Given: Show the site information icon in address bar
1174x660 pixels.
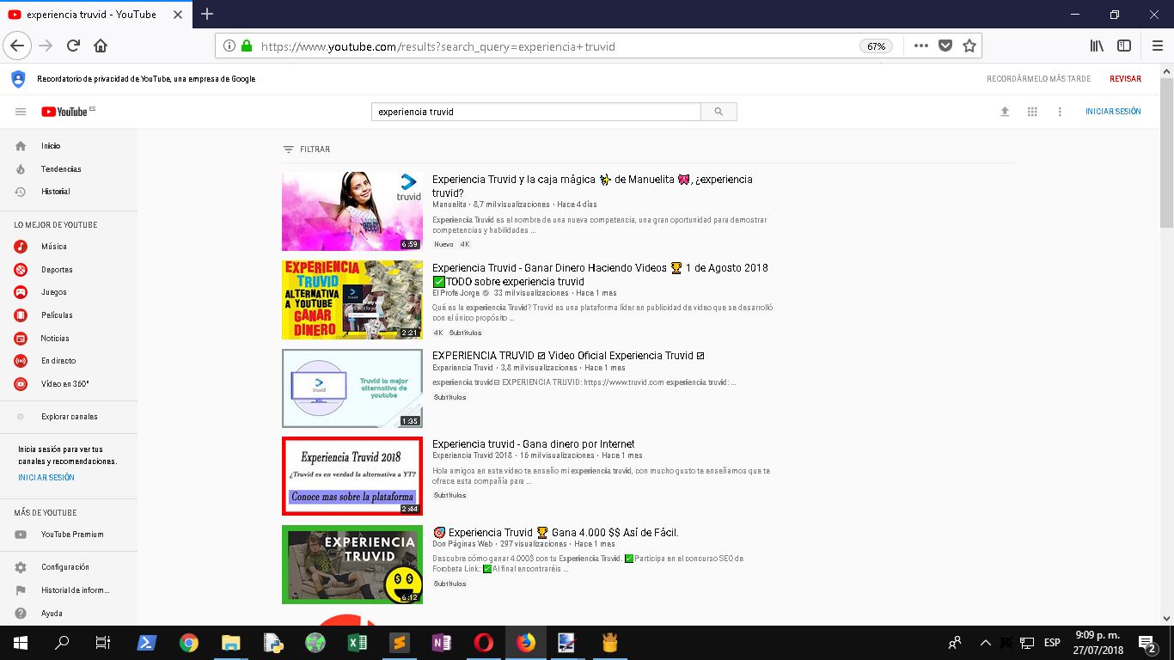Looking at the screenshot, I should click(229, 46).
